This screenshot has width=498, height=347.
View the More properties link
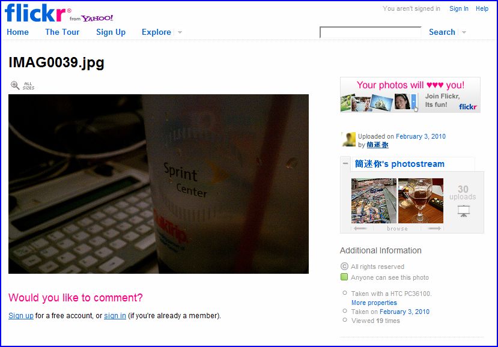tap(374, 303)
